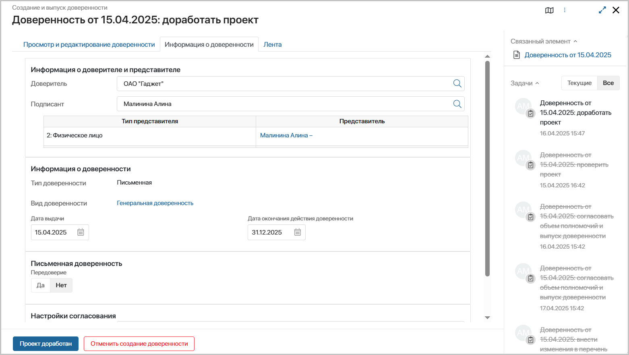This screenshot has height=355, width=629.
Task: Expand the window to full screen
Action: tap(602, 10)
